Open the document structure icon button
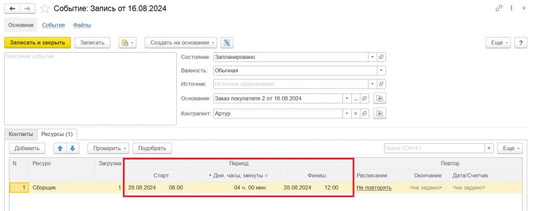Image resolution: width=533 pixels, height=211 pixels. [x=227, y=43]
